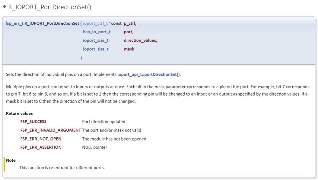The width and height of the screenshot is (318, 180).
Task: Click the port parameter name
Action: (128, 32)
